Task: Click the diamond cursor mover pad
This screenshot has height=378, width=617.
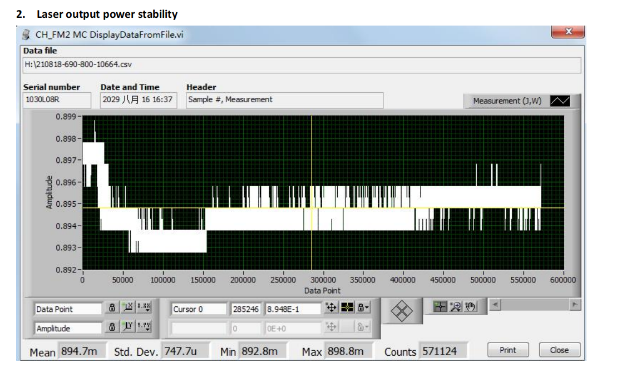Action: pyautogui.click(x=403, y=312)
